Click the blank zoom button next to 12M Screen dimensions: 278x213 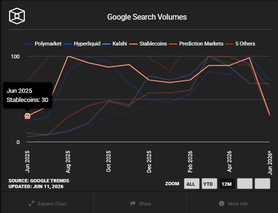coord(245,184)
